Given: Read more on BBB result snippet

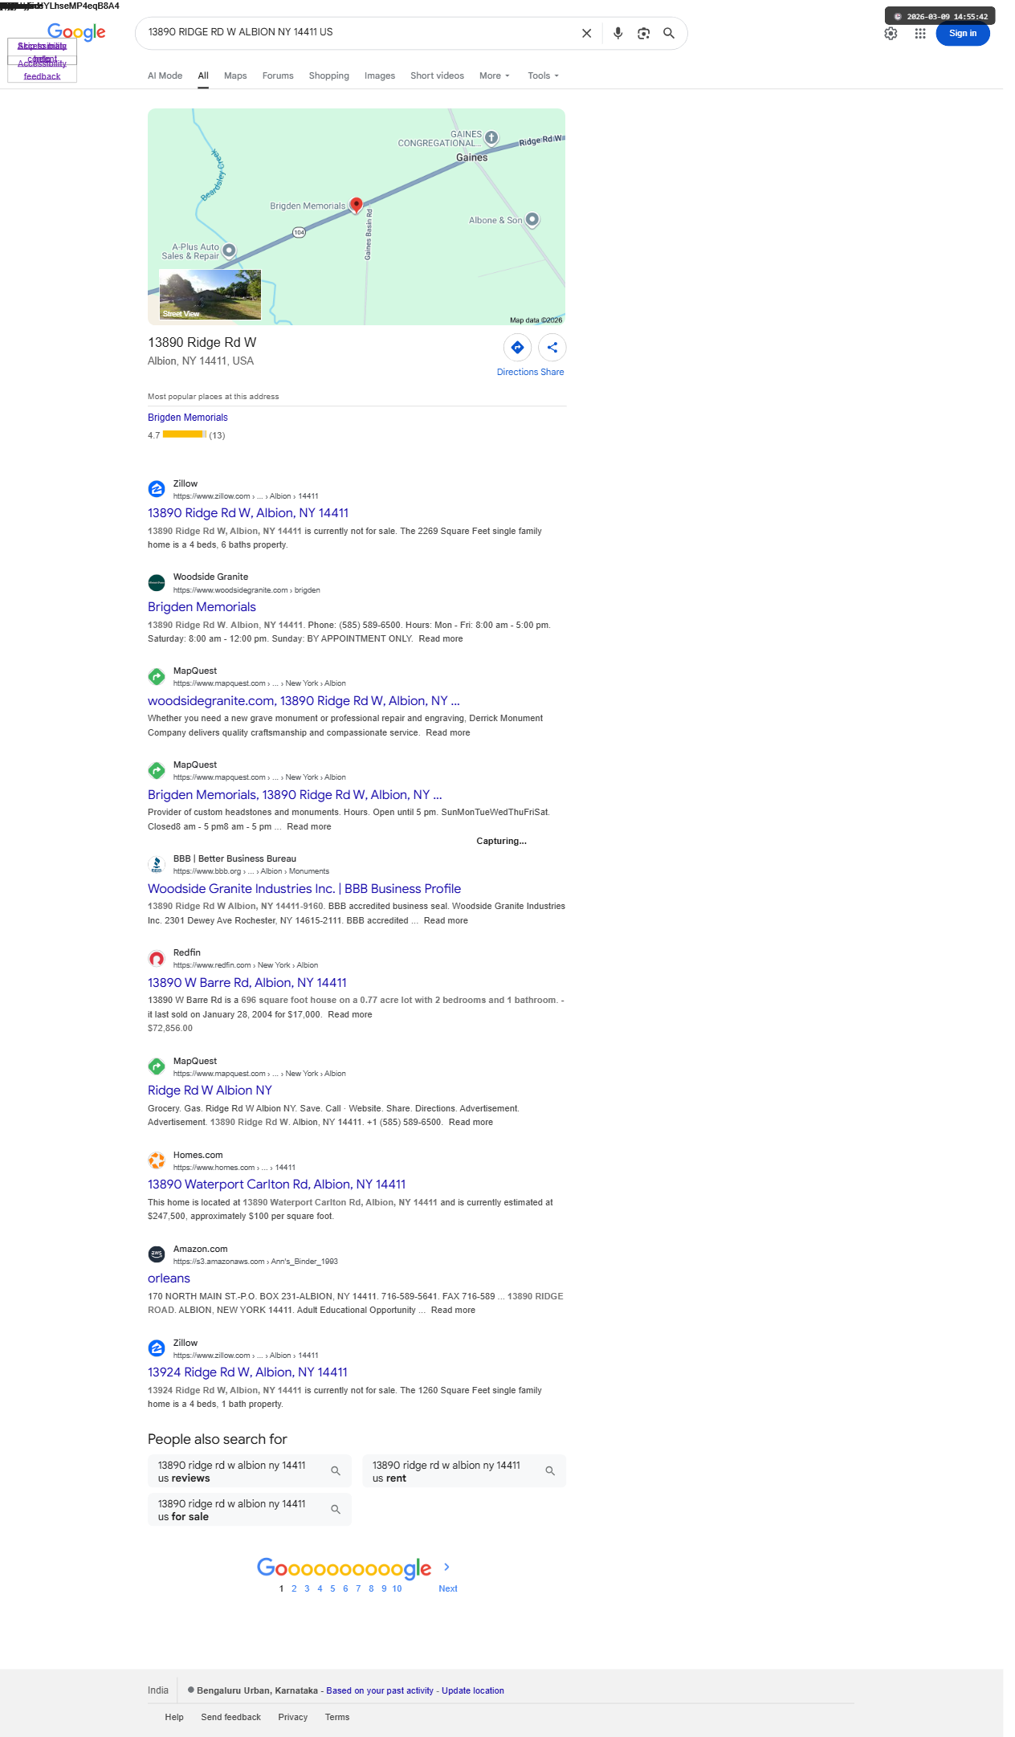Looking at the screenshot, I should tap(446, 920).
